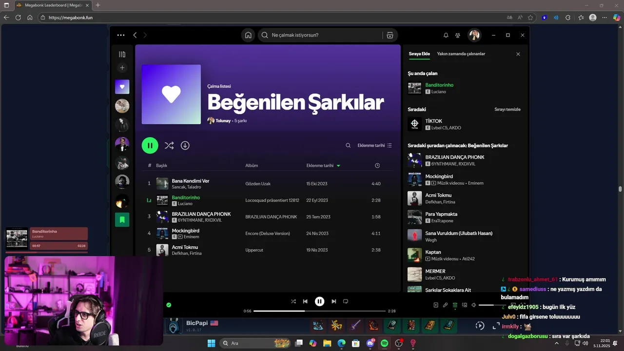Show hidden tray icons chevron
This screenshot has width=624, height=351.
click(x=557, y=343)
